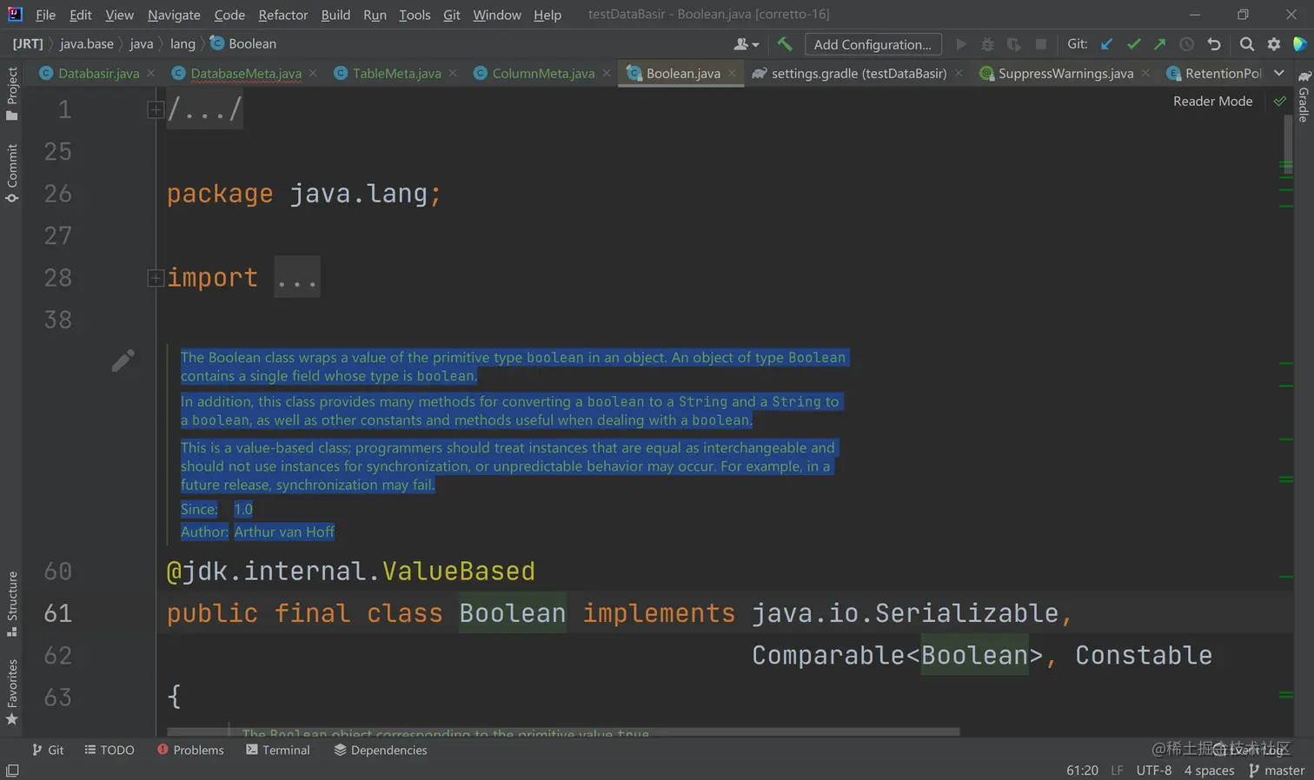Image resolution: width=1314 pixels, height=780 pixels.
Task: Open the Favorites tool window
Action: pos(12,692)
